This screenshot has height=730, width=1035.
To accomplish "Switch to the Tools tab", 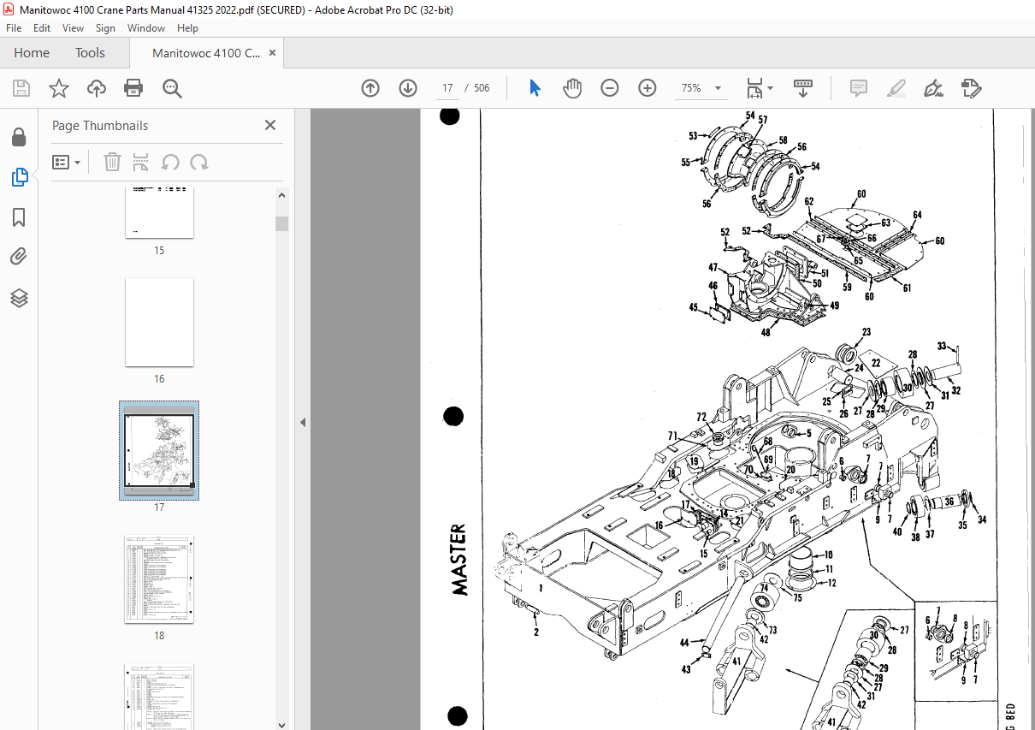I will [x=90, y=53].
